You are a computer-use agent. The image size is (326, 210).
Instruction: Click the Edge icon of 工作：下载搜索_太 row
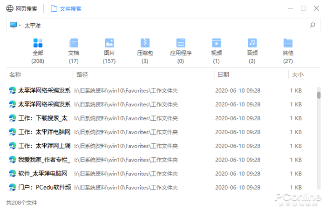(x=12, y=118)
